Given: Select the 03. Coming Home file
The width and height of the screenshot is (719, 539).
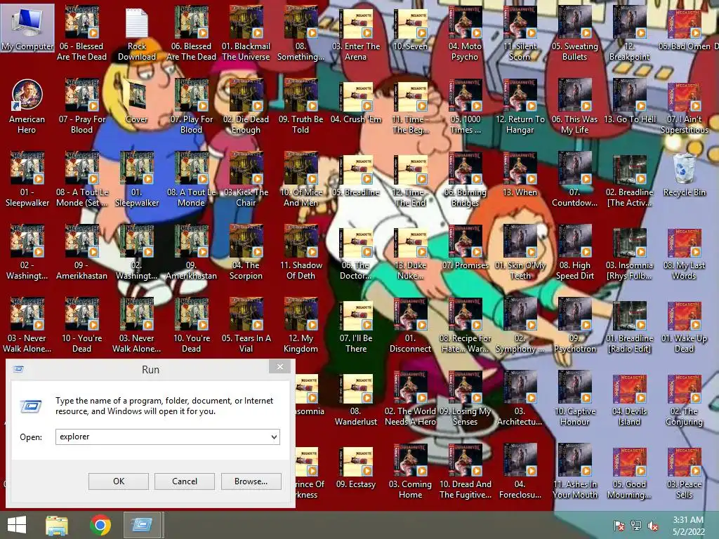Looking at the screenshot, I should 410,471.
